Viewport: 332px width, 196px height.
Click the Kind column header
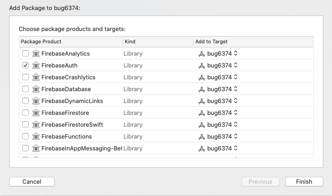[x=129, y=41]
